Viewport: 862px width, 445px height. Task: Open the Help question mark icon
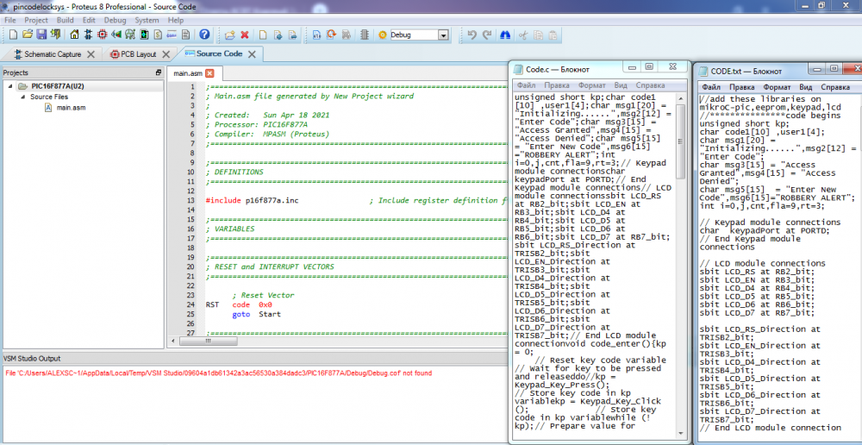(x=204, y=35)
